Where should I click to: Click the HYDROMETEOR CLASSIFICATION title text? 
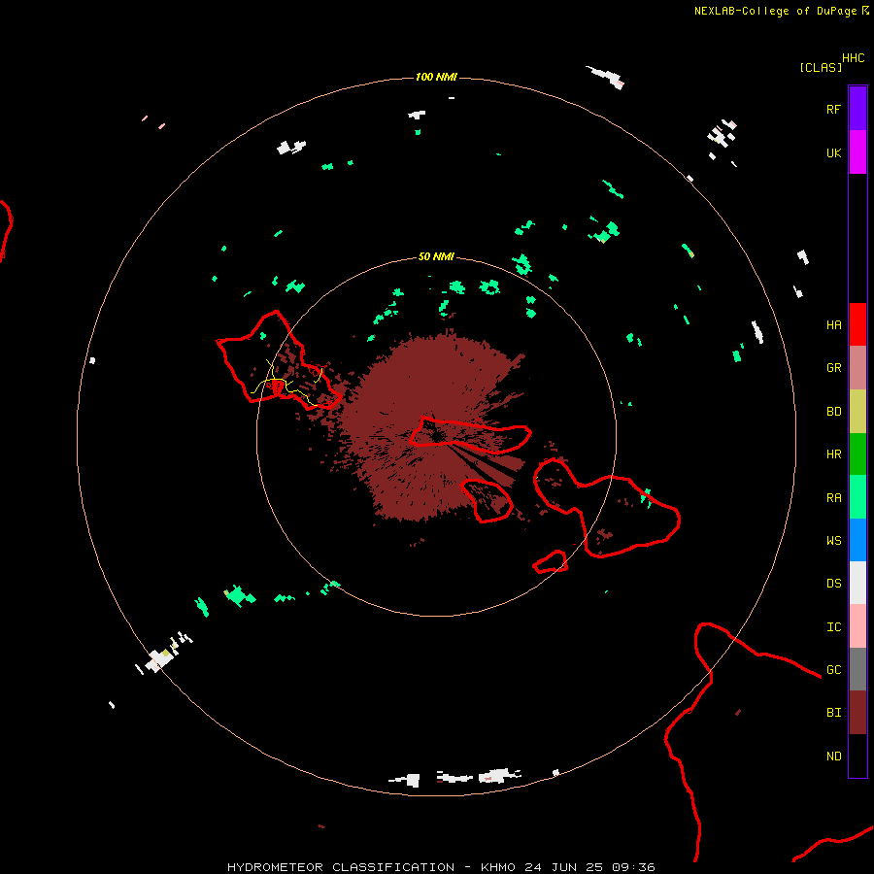point(341,867)
